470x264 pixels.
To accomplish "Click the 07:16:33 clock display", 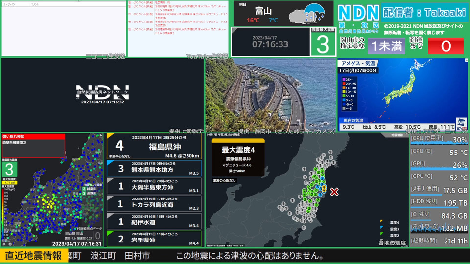I will [x=270, y=44].
